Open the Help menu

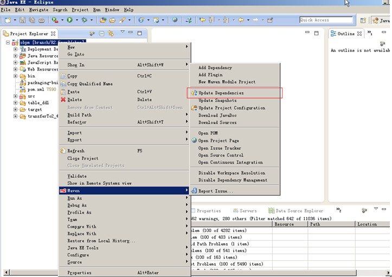pos(128,10)
